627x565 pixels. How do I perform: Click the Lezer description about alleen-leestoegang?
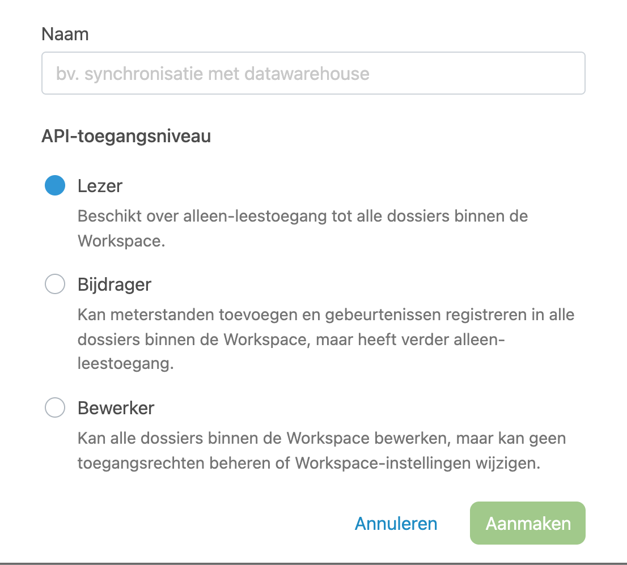coord(303,228)
